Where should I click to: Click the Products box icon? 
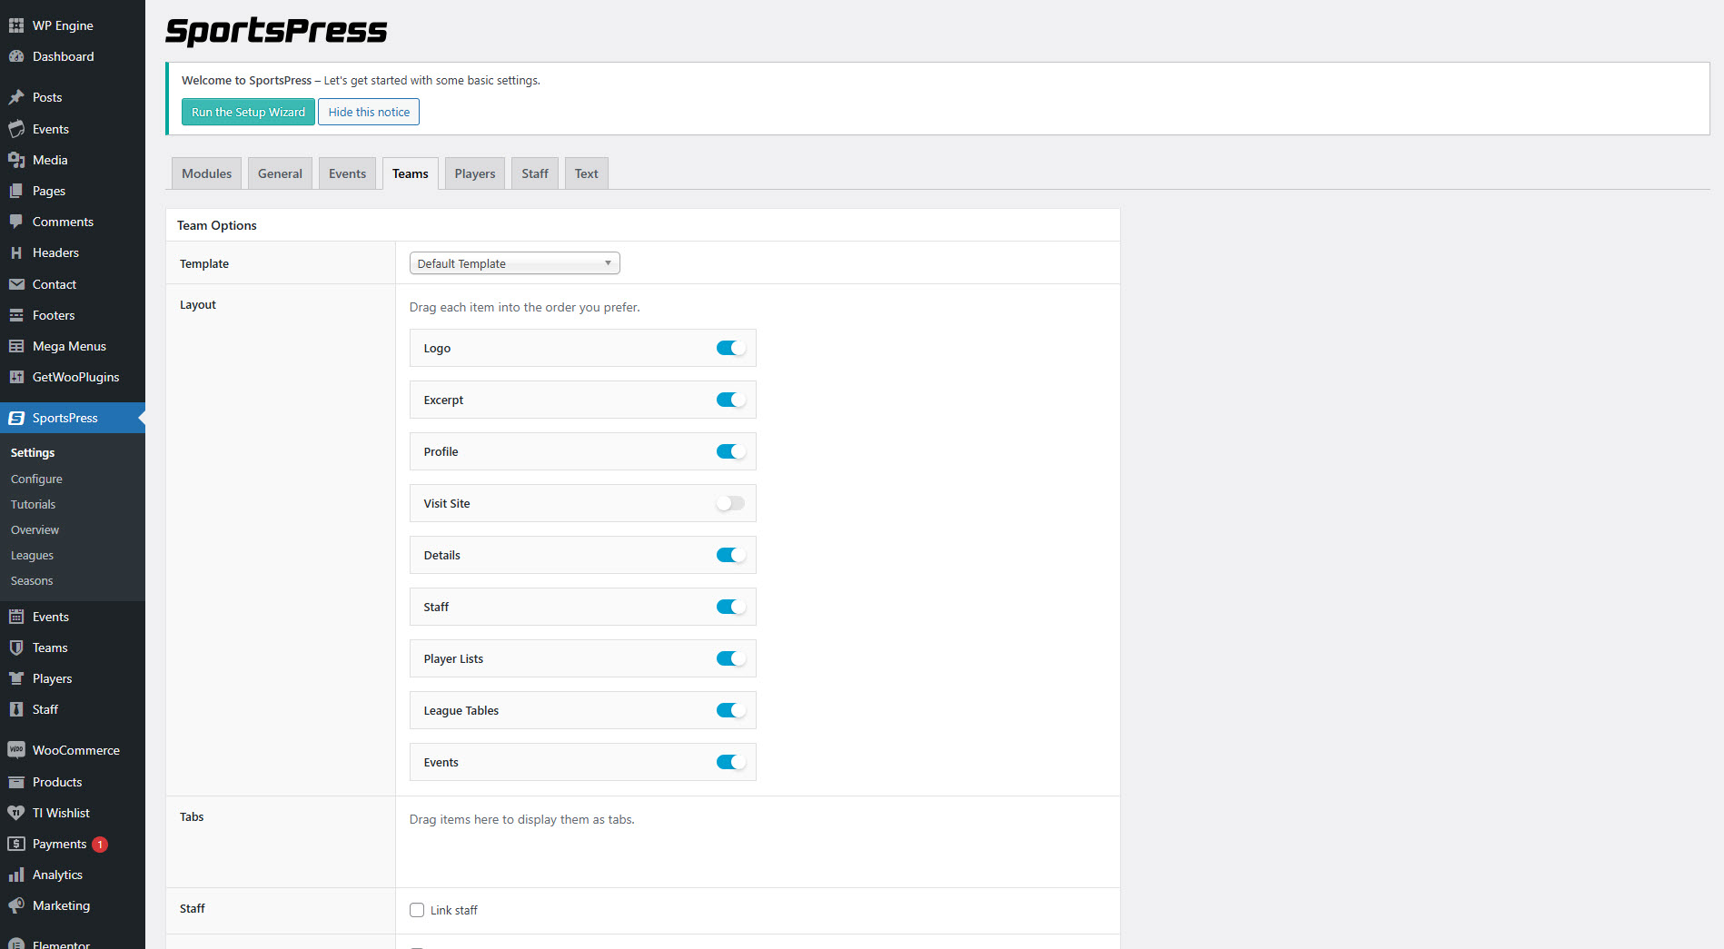[x=16, y=782]
